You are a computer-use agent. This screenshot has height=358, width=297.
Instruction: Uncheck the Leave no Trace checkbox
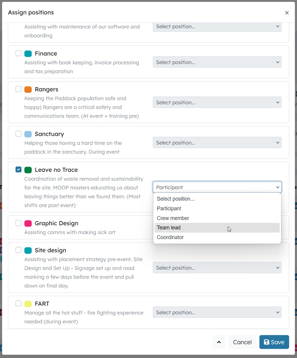click(x=19, y=169)
